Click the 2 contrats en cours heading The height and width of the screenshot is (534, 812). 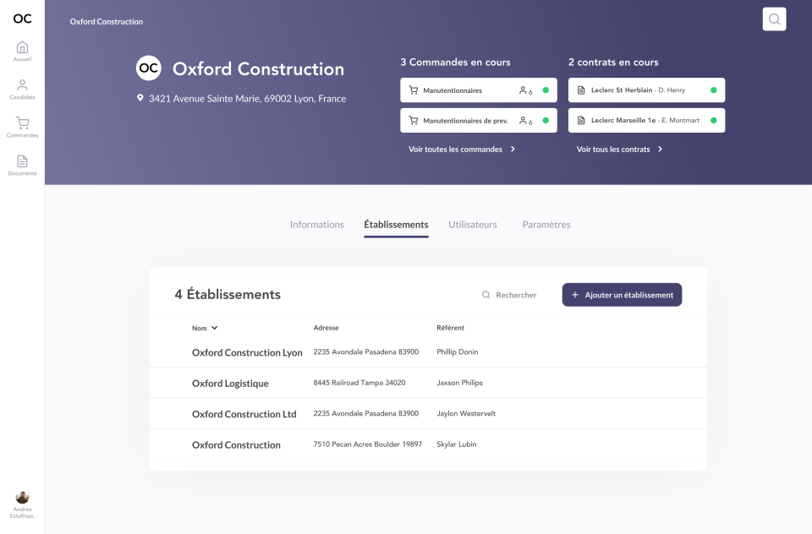click(613, 62)
